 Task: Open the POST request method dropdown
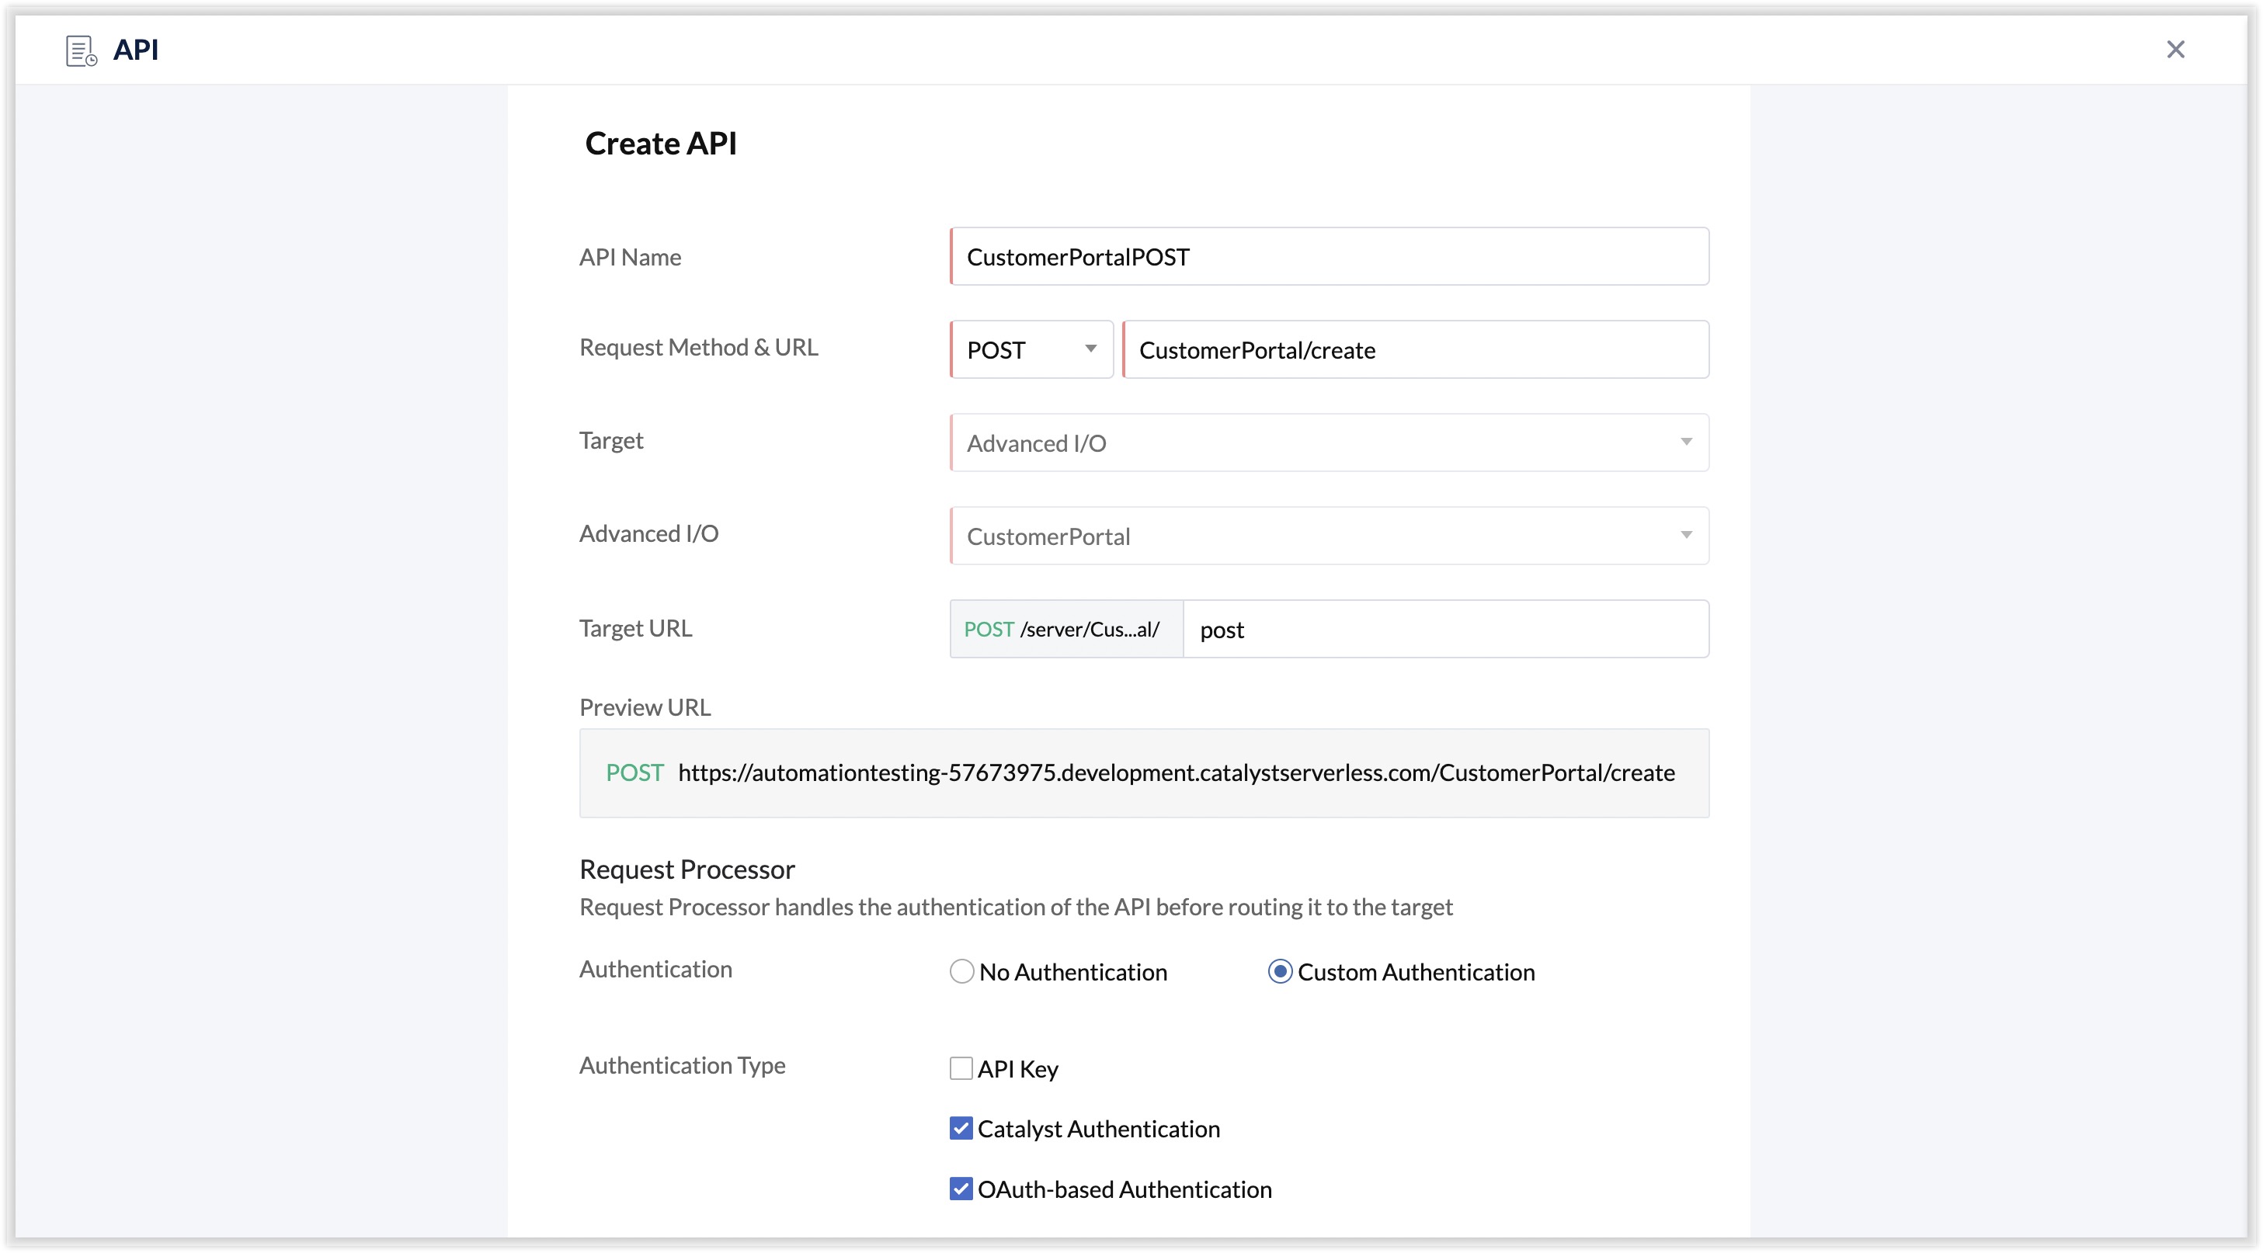pyautogui.click(x=1031, y=349)
